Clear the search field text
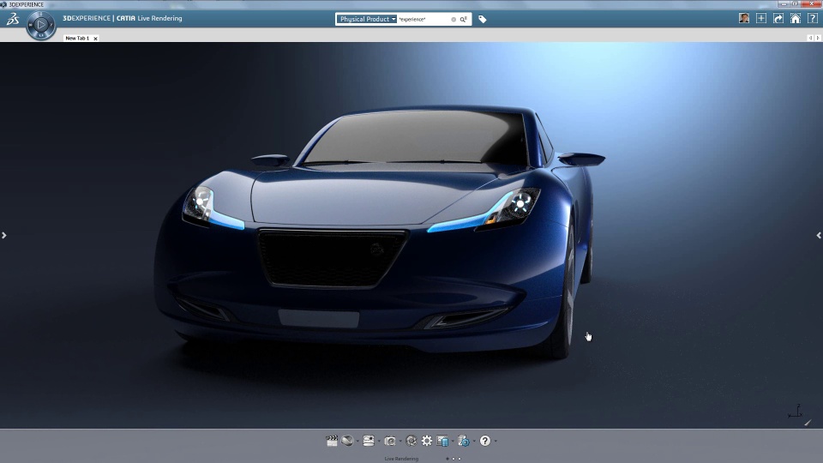 click(x=454, y=20)
